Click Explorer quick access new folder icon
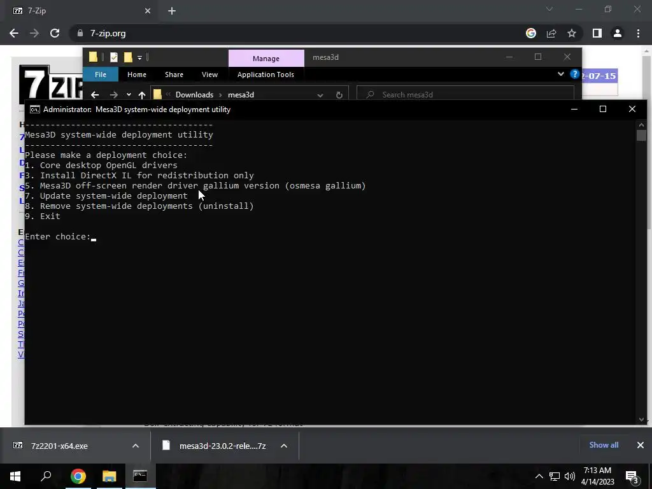The width and height of the screenshot is (652, 489). click(128, 57)
